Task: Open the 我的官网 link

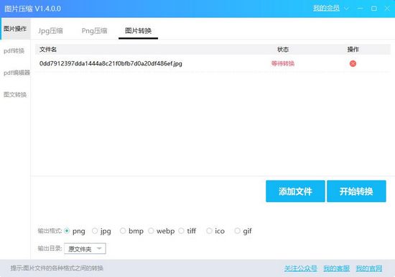Action: click(x=369, y=268)
